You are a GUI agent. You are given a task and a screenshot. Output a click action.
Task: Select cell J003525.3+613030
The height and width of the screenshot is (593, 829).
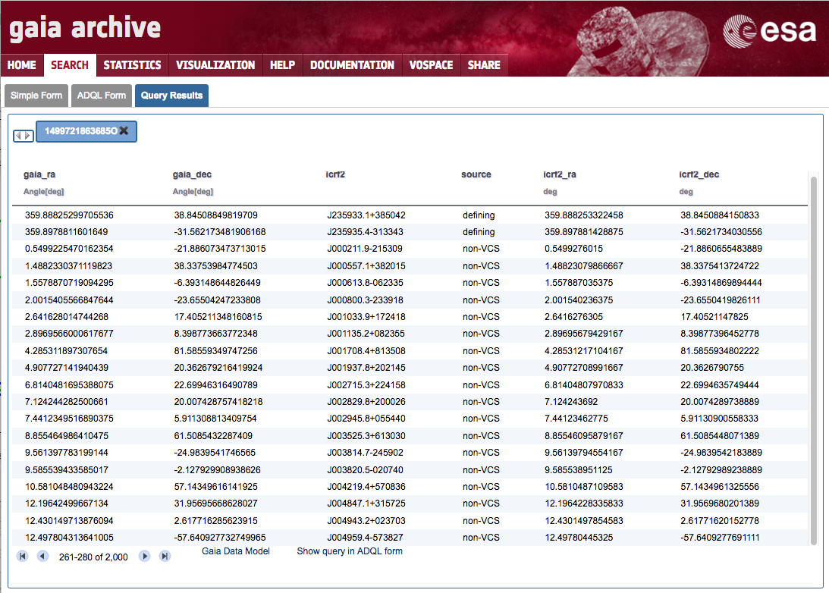[x=366, y=436]
